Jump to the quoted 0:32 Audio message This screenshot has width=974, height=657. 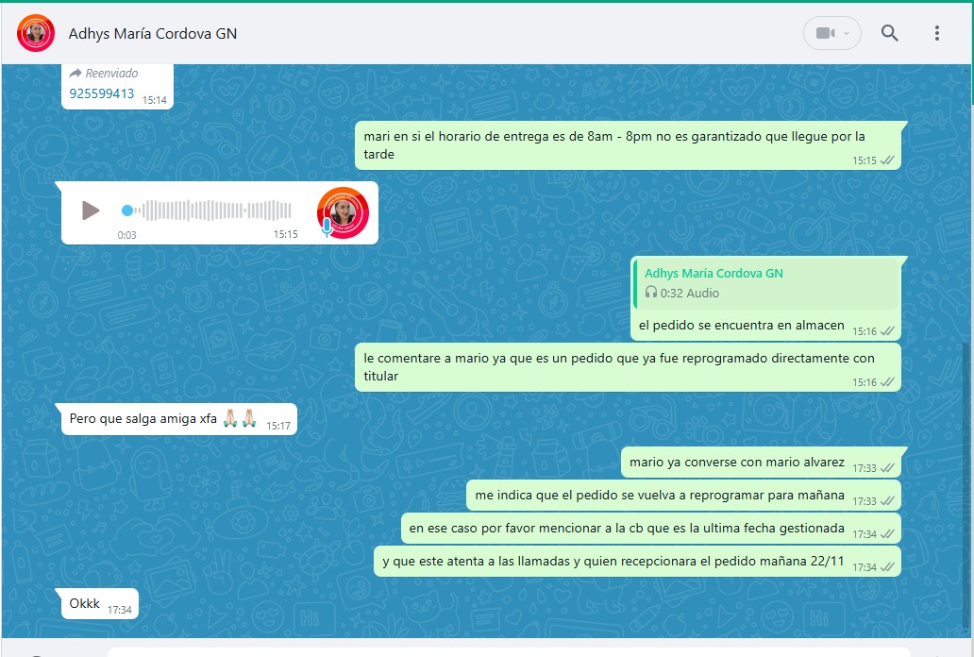coord(766,283)
